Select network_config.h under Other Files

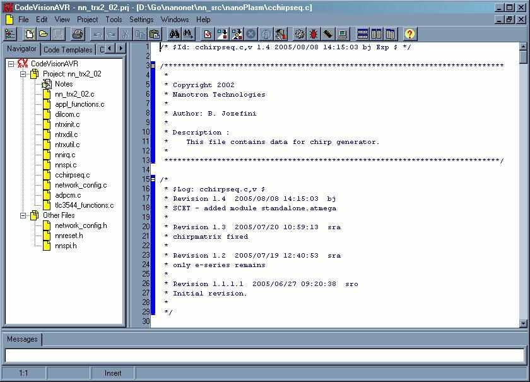pos(81,225)
